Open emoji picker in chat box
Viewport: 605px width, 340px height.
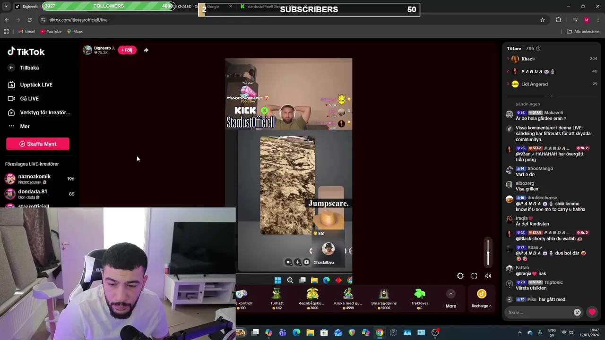coord(577,312)
